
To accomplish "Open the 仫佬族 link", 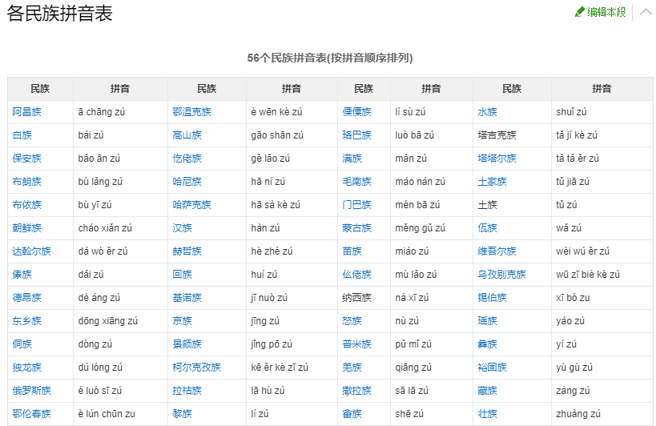I will point(357,274).
